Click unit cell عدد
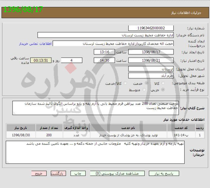Screen dimensions: 210x188 (76, 135)
